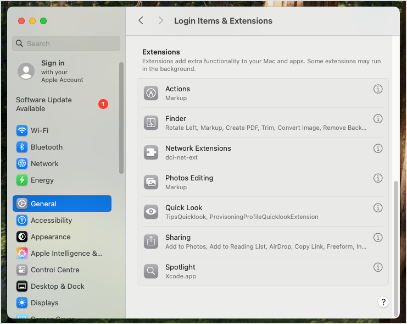Click the user avatar icon

pyautogui.click(x=26, y=71)
